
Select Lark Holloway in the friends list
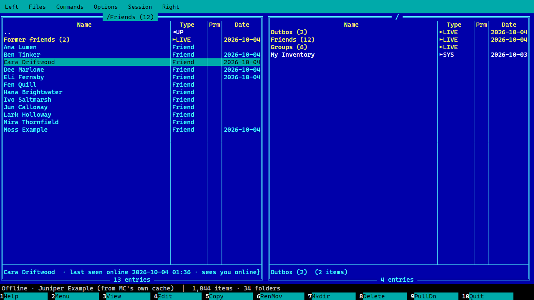click(x=132, y=115)
